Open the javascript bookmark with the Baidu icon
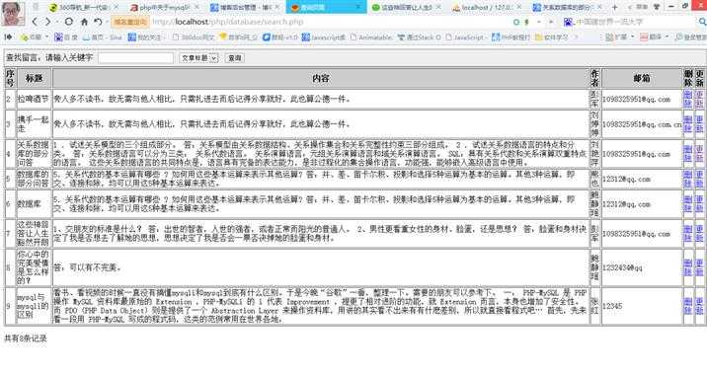The height and width of the screenshot is (376, 707). pos(323,38)
